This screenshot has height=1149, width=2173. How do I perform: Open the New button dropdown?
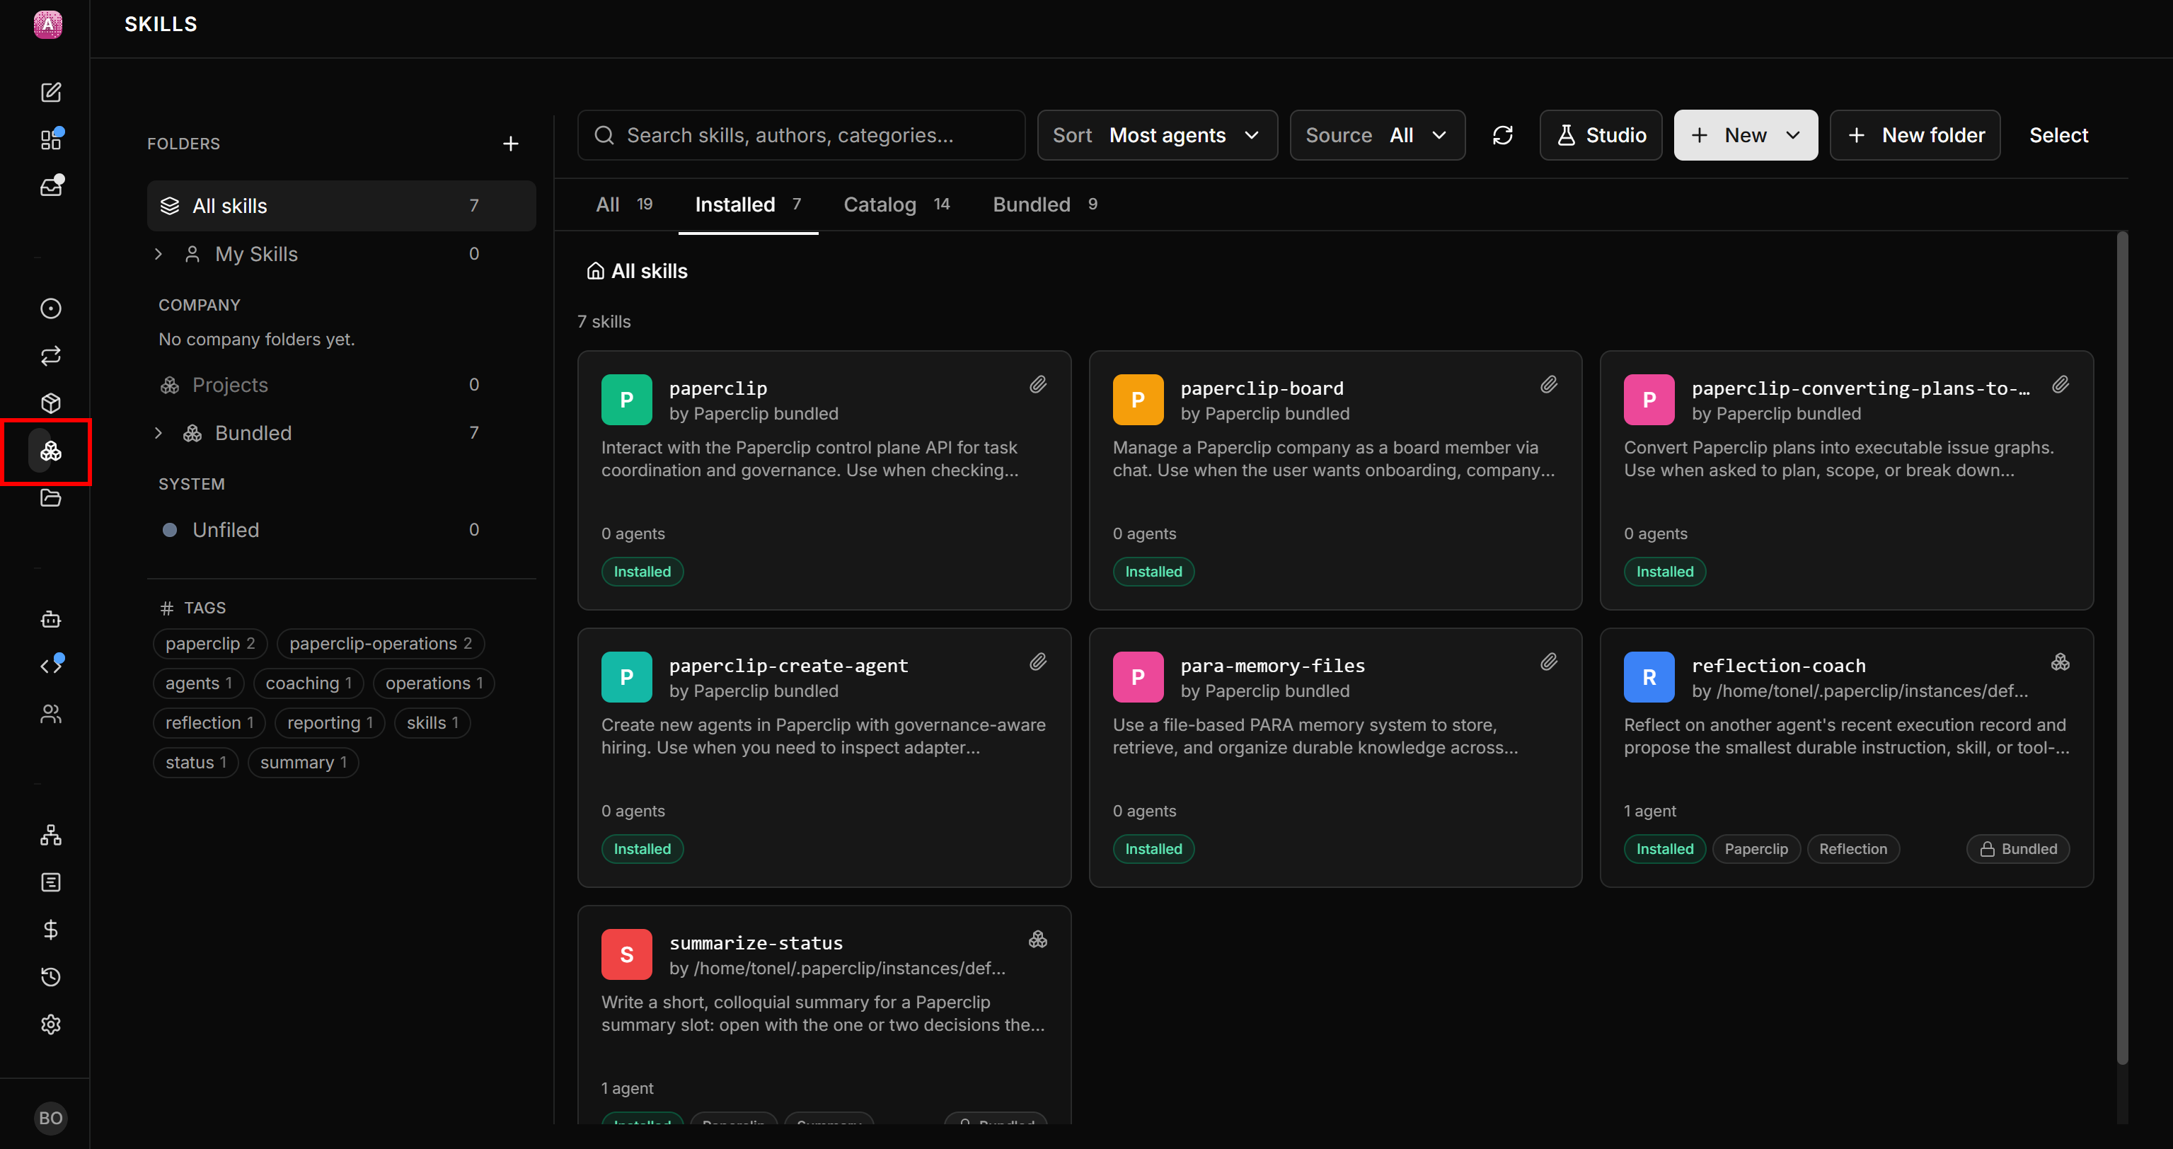pyautogui.click(x=1746, y=135)
